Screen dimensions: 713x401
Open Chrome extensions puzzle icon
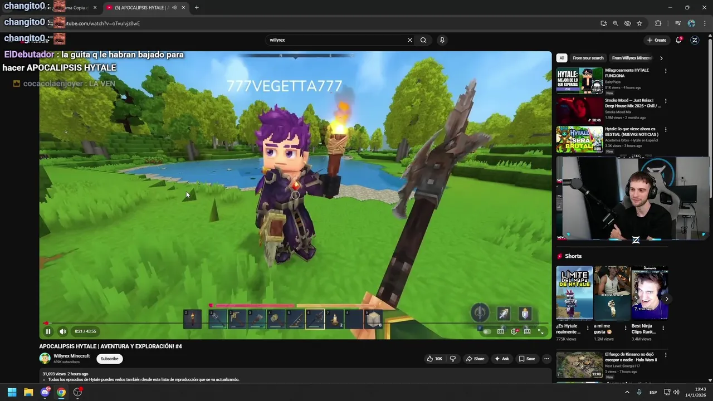click(x=658, y=23)
